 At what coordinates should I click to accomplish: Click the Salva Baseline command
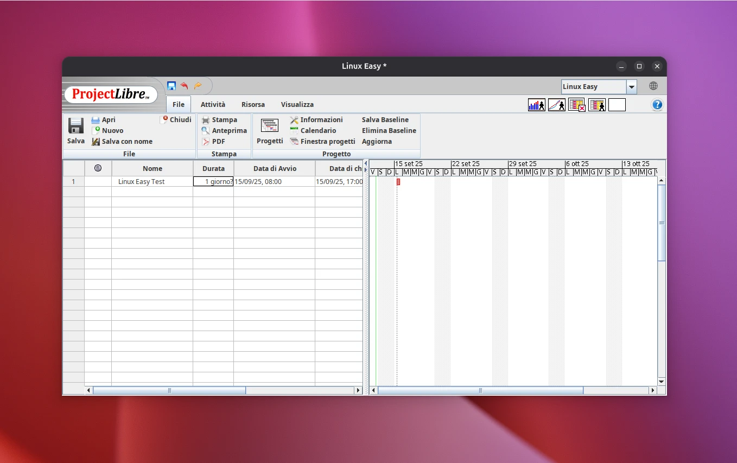(x=385, y=119)
